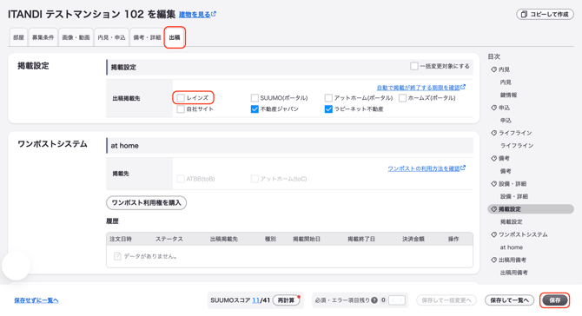Viewport: 582px width, 316px height.
Task: Click the error count 0 badge
Action: point(383,300)
